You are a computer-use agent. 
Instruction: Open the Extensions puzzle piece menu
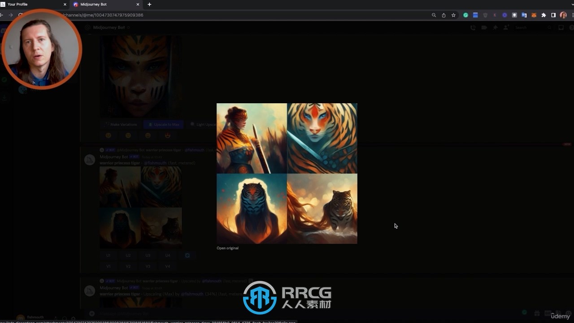pyautogui.click(x=544, y=15)
